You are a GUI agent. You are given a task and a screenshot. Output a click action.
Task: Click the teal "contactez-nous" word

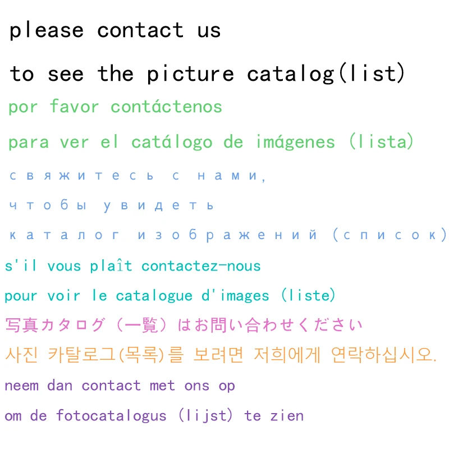click(201, 266)
